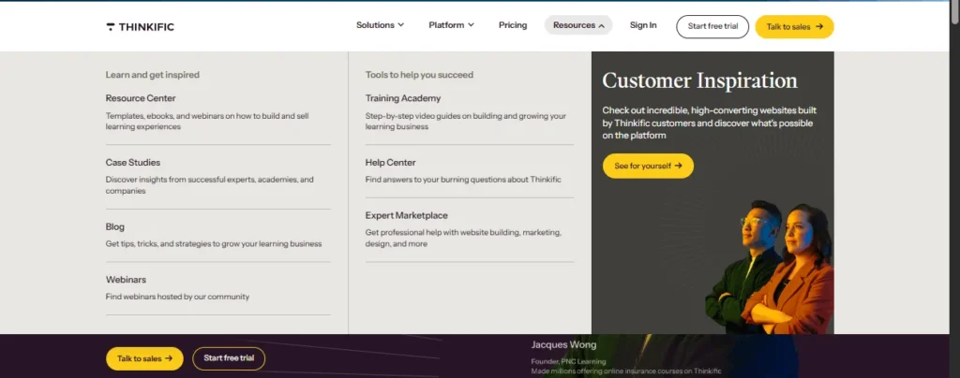Click the header Talk to sales button
960x378 pixels.
[x=794, y=26]
